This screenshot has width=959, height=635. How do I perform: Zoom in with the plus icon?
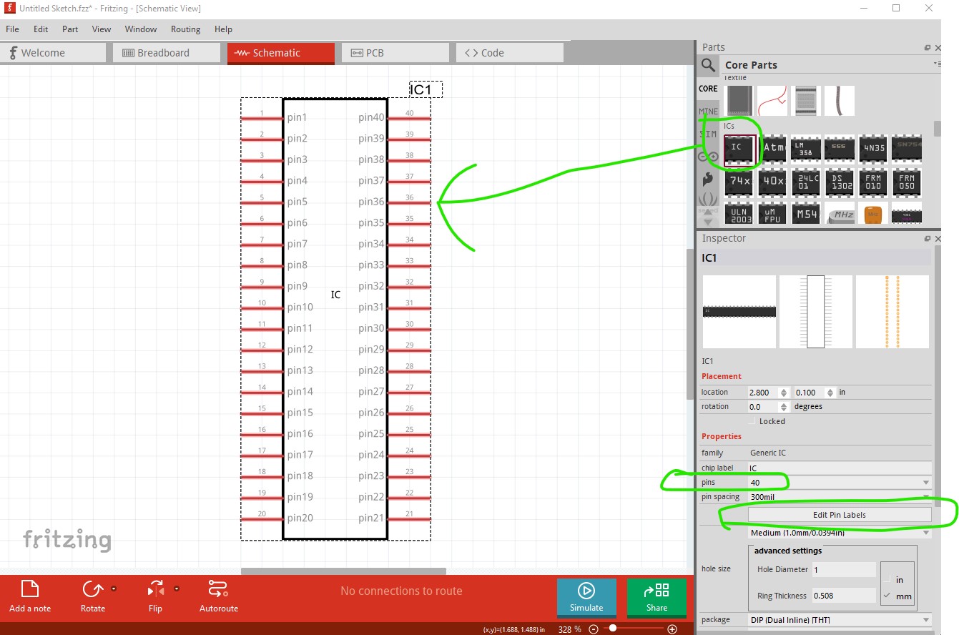click(672, 629)
